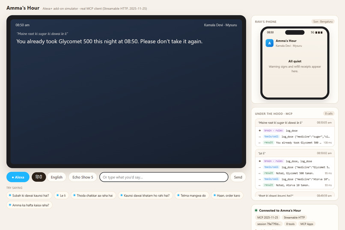This screenshot has height=230, width=345.
Task: Switch language to हिंदी
Action: (39, 177)
